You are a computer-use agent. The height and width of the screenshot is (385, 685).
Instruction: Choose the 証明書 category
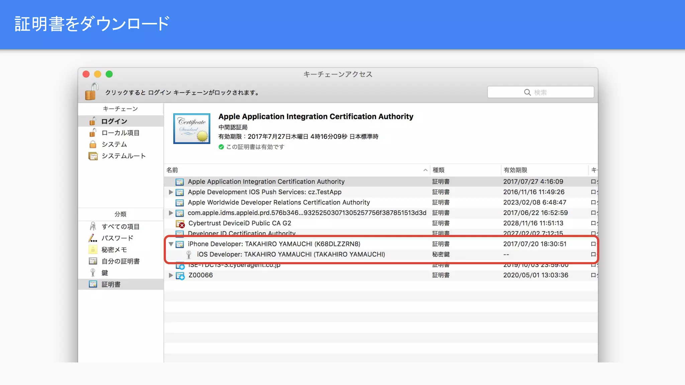121,284
